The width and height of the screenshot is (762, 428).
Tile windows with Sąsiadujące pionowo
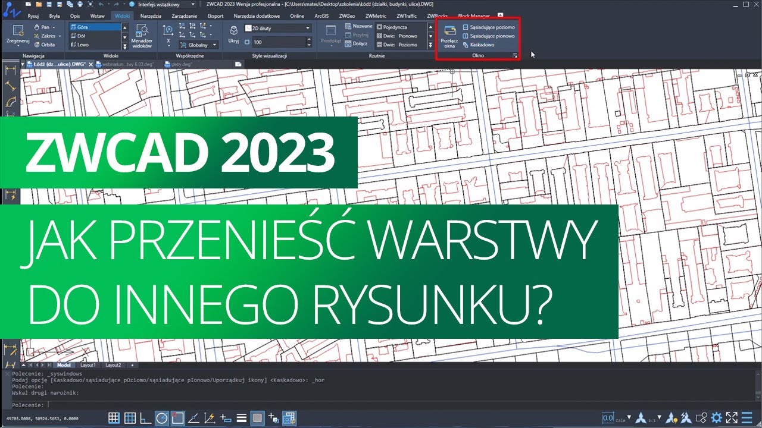point(488,36)
